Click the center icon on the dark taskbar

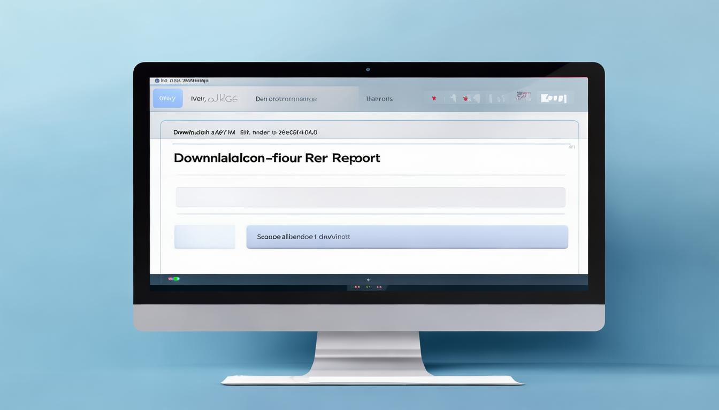coord(368,279)
